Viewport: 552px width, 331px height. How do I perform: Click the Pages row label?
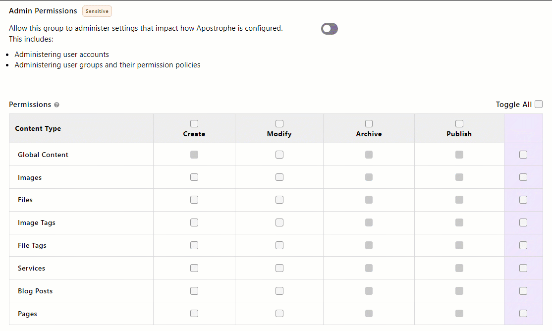point(27,314)
